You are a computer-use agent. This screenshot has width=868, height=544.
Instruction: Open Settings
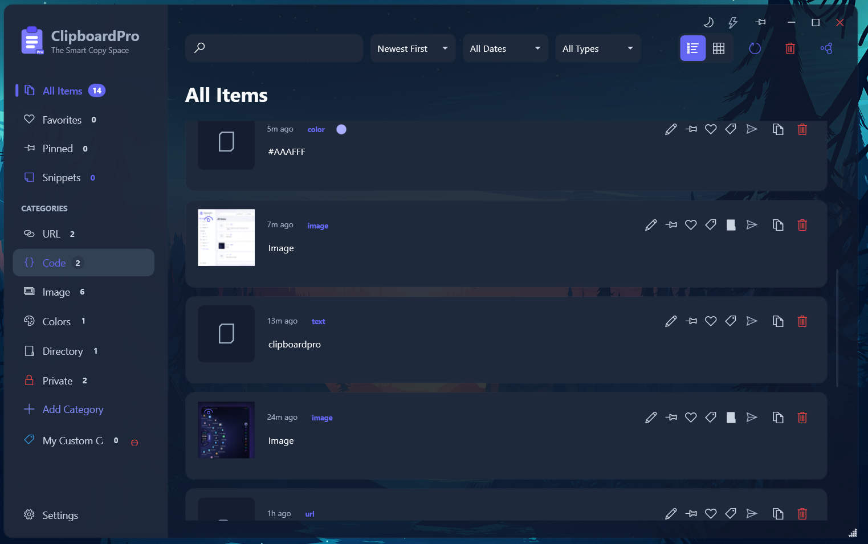(x=51, y=515)
